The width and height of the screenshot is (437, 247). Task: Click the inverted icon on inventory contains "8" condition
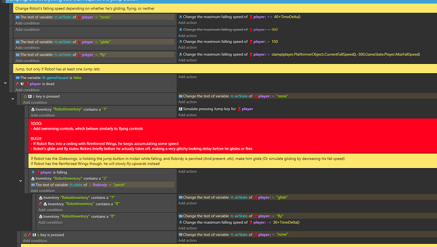pos(41,204)
